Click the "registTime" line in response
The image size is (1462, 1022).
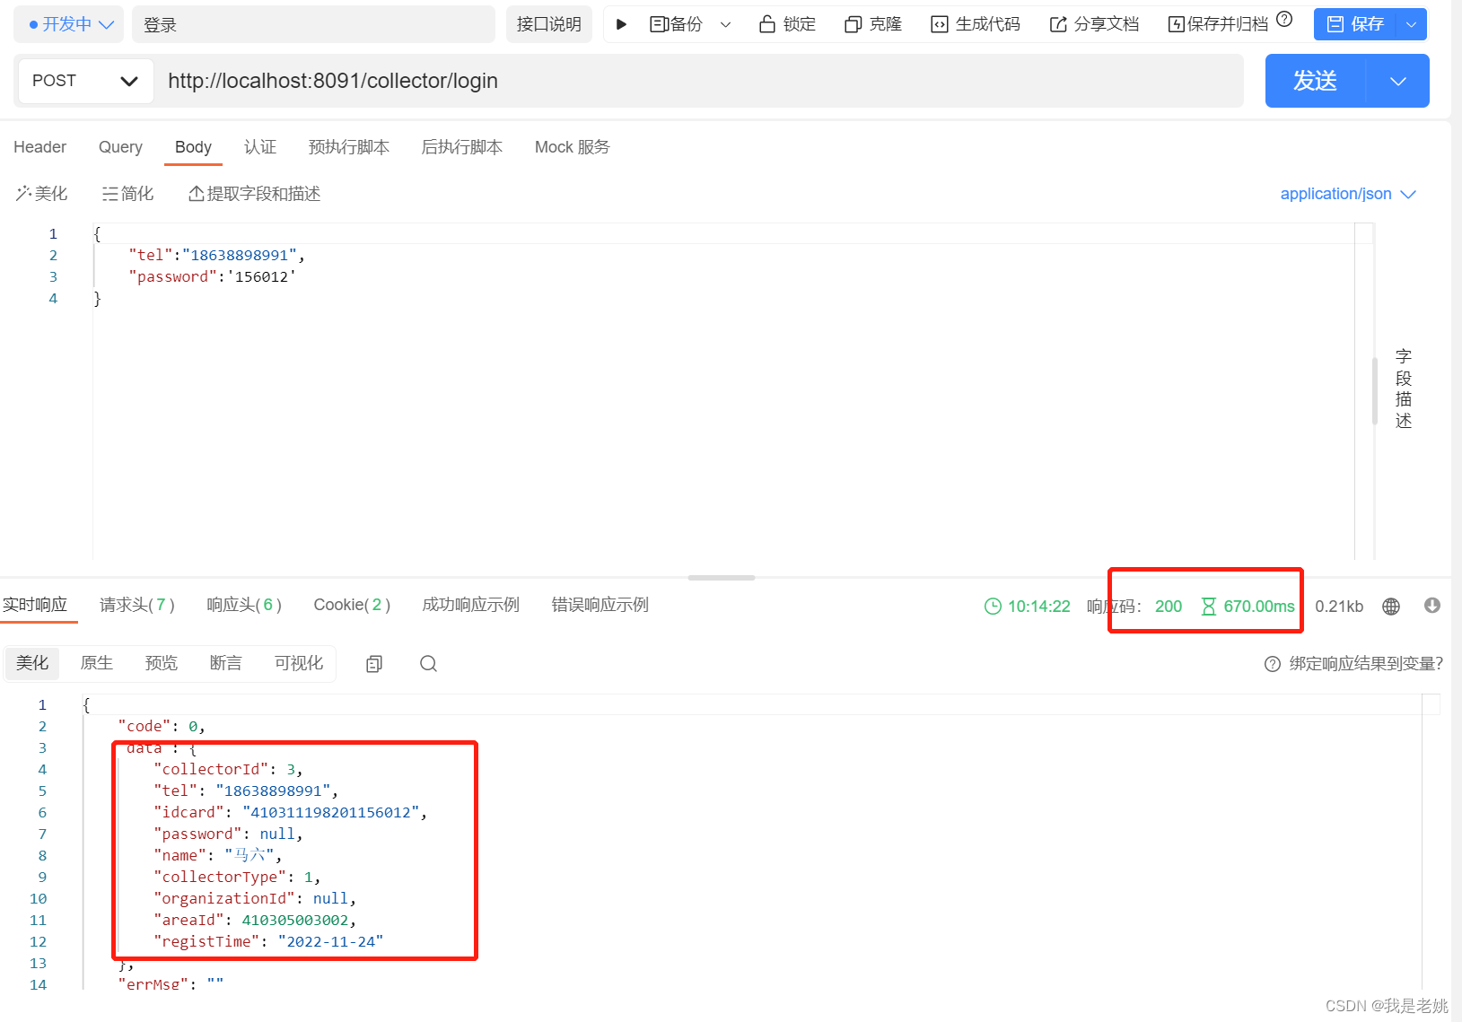(x=268, y=942)
